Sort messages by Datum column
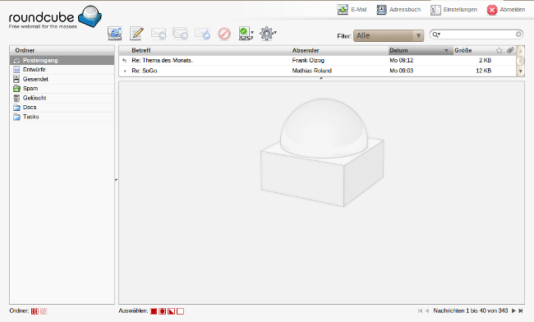This screenshot has height=322, width=534. pos(398,50)
